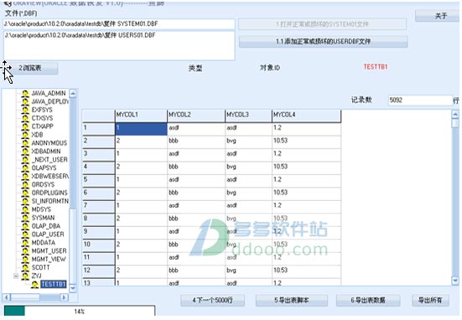
Task: Click the OLAP_DBA user icon
Action: pyautogui.click(x=25, y=226)
